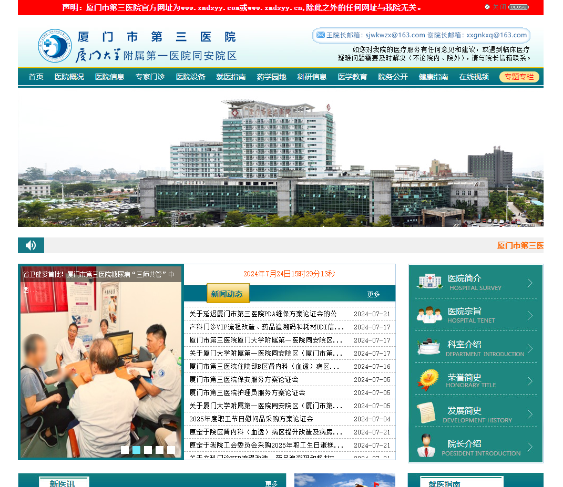Open the 护理员服务方案论证会 news item
The image size is (563, 487).
pyautogui.click(x=248, y=392)
